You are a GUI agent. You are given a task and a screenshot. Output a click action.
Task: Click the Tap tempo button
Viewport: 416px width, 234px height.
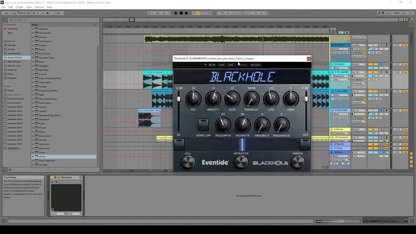click(14, 13)
